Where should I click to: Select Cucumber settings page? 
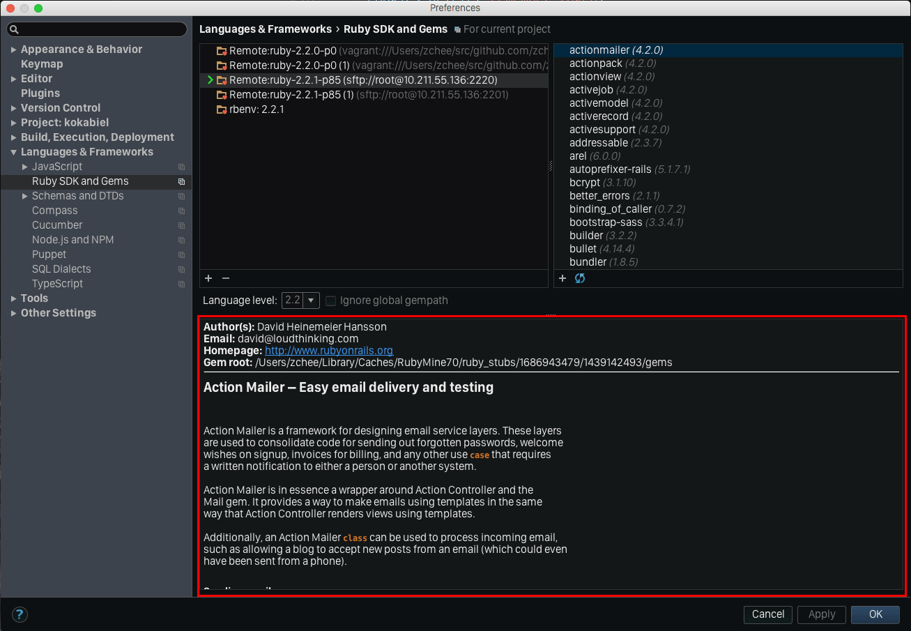(57, 225)
